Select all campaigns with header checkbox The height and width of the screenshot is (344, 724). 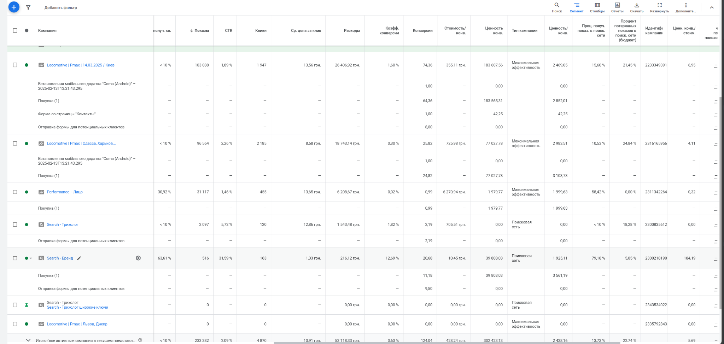[15, 30]
